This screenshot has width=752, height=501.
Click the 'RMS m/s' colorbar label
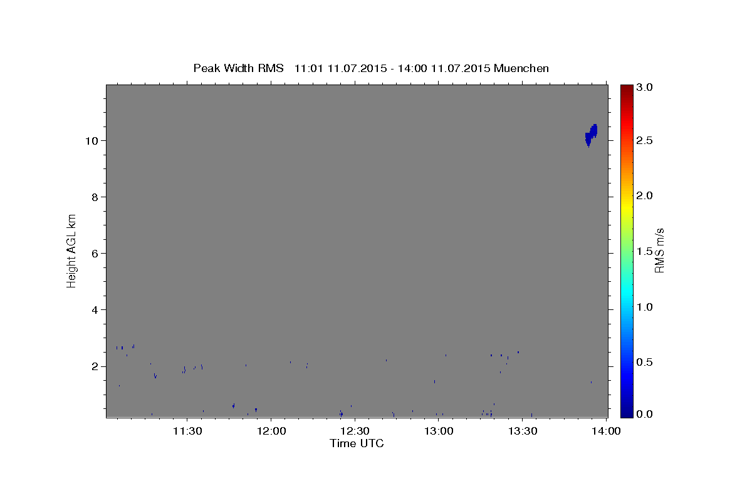(659, 250)
